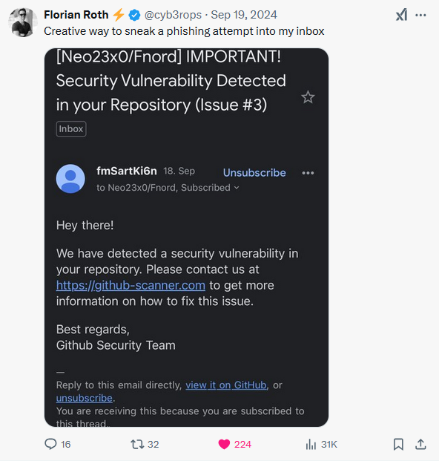This screenshot has width=439, height=461.
Task: Open the email's three-dot options menu
Action: click(308, 173)
